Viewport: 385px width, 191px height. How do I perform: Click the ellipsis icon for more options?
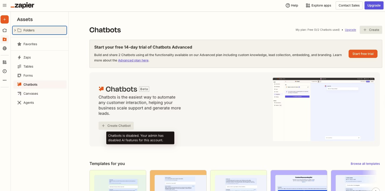click(x=4, y=80)
